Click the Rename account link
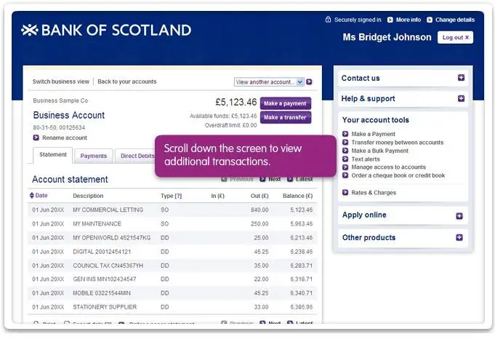This screenshot has width=495, height=342. [65, 138]
